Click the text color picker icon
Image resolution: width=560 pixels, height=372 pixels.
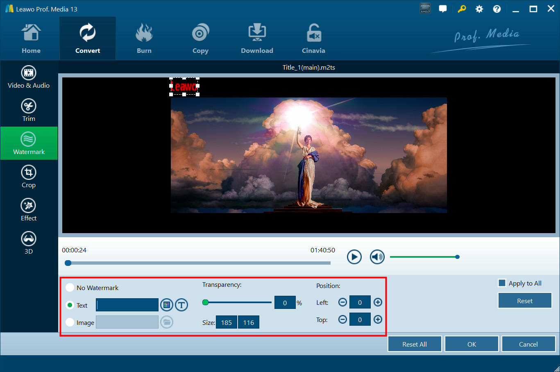[166, 305]
